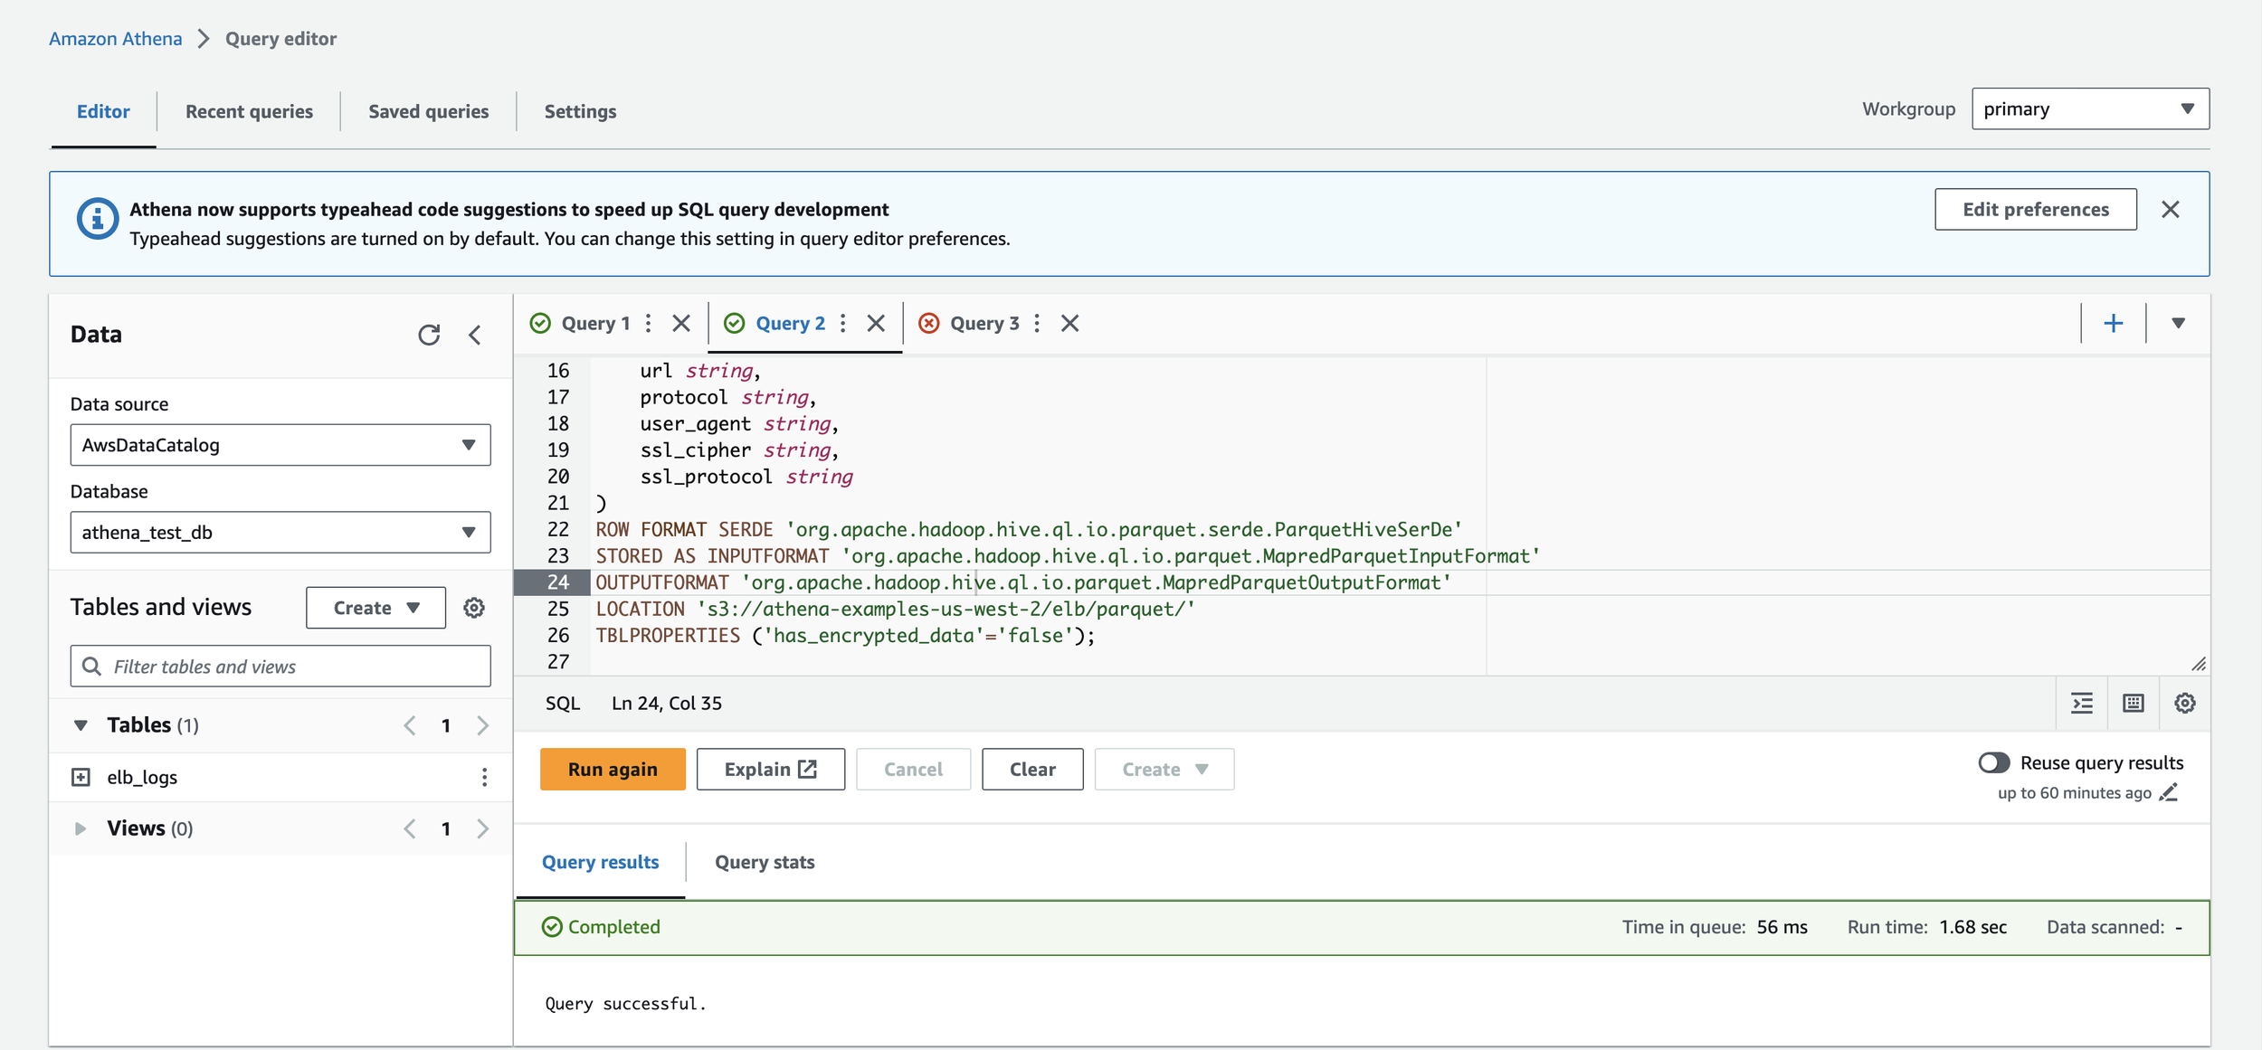The image size is (2262, 1050).
Task: Open editor preferences gear icon
Action: [x=2185, y=703]
